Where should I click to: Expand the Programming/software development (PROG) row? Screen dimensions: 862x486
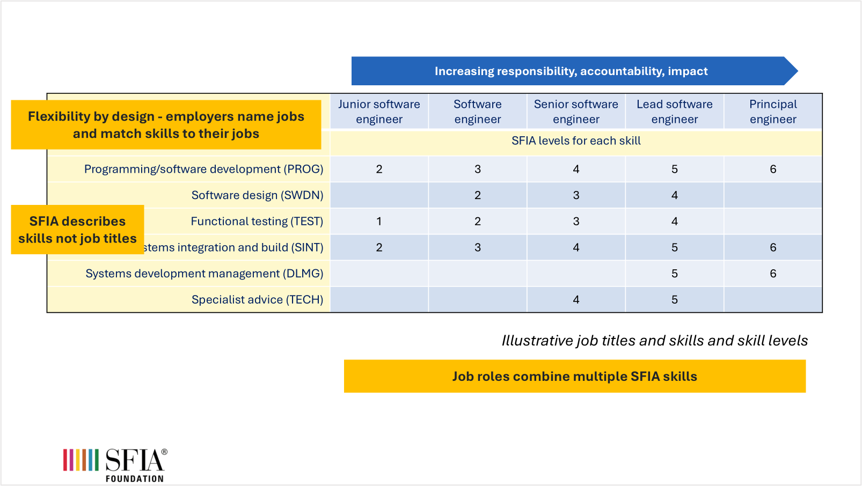tap(204, 169)
